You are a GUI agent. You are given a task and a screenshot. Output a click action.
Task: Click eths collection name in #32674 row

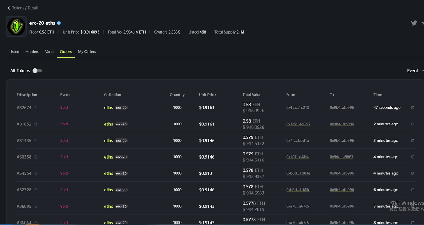(108, 108)
